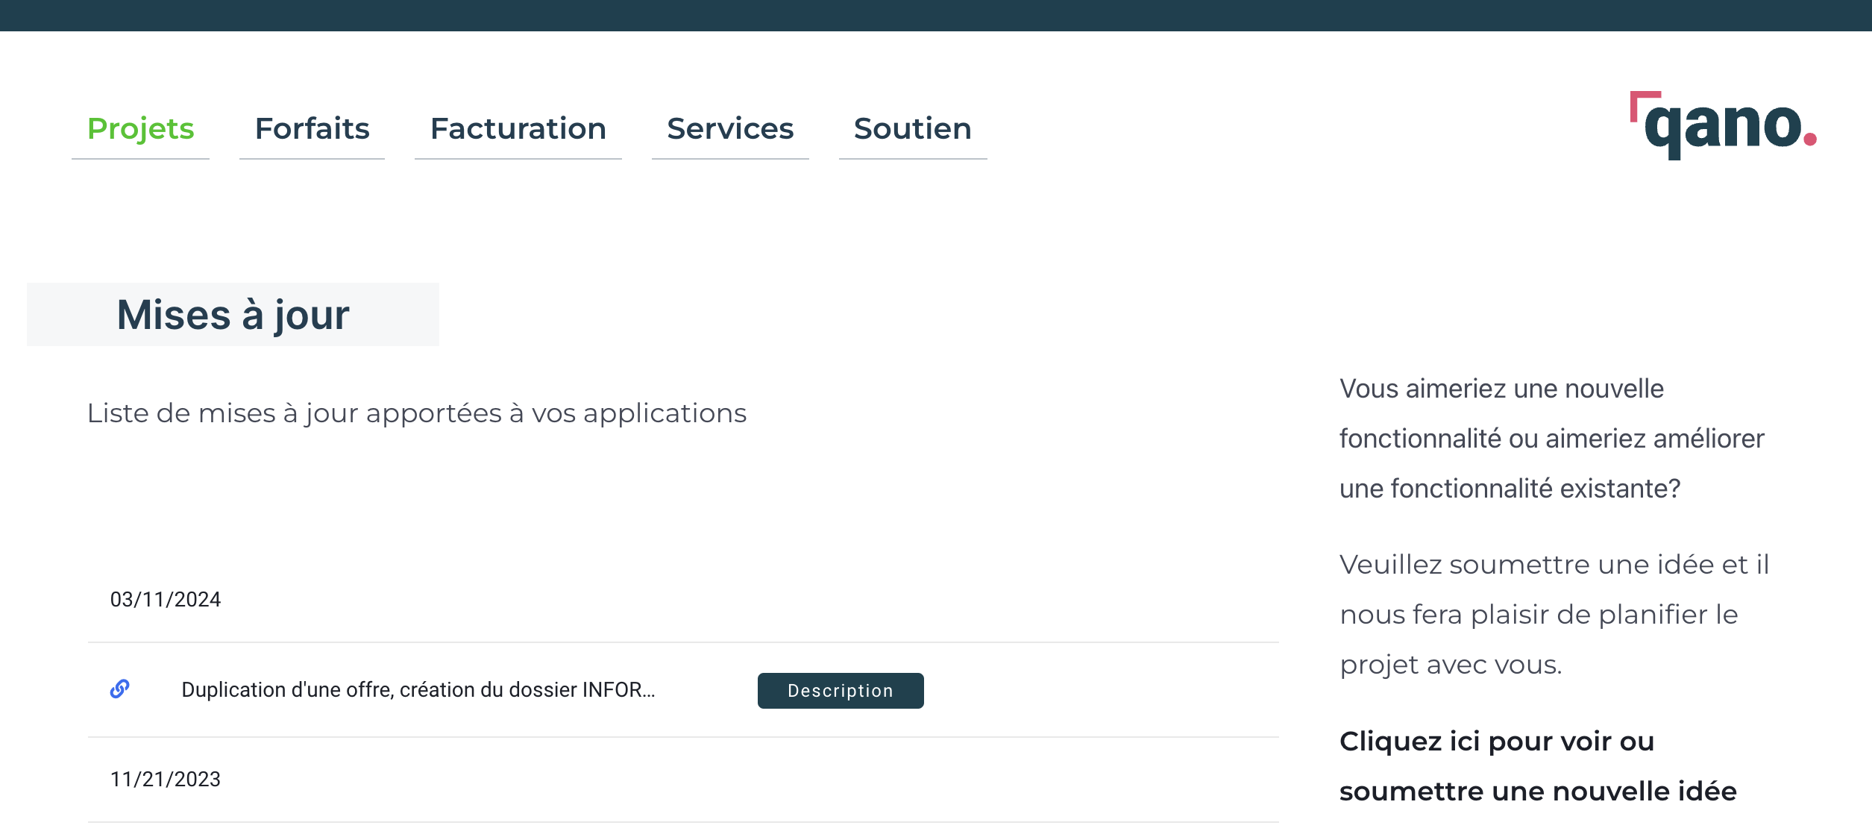
Task: Open the Projets tab
Action: coord(140,128)
